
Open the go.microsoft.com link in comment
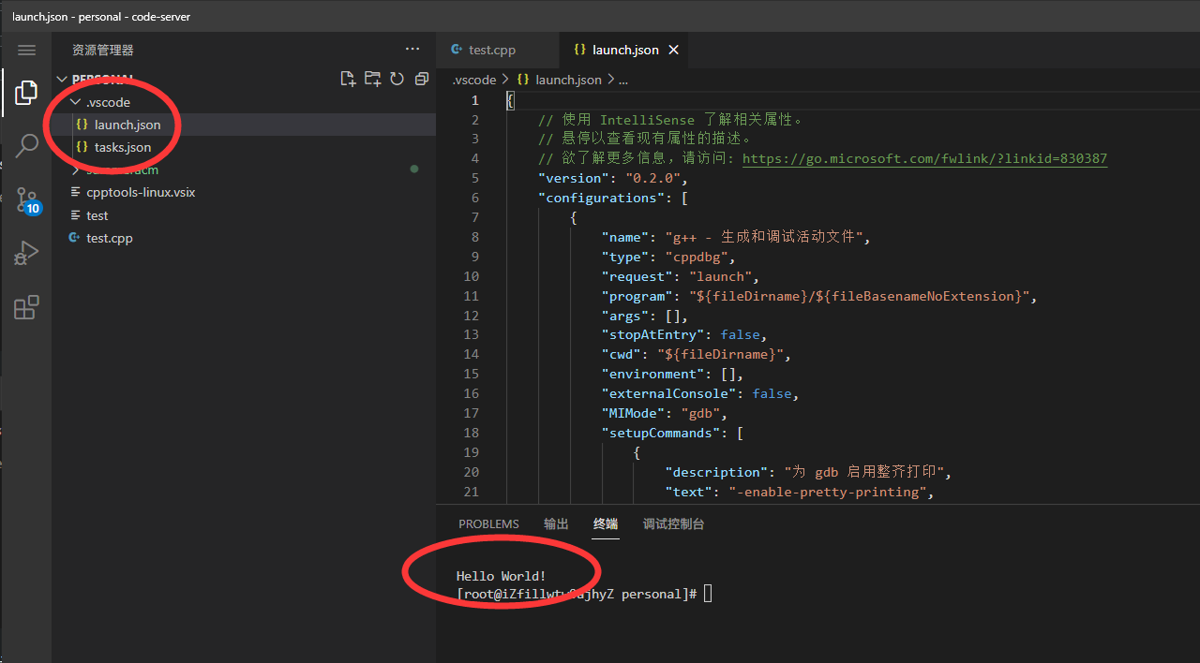[x=924, y=159]
